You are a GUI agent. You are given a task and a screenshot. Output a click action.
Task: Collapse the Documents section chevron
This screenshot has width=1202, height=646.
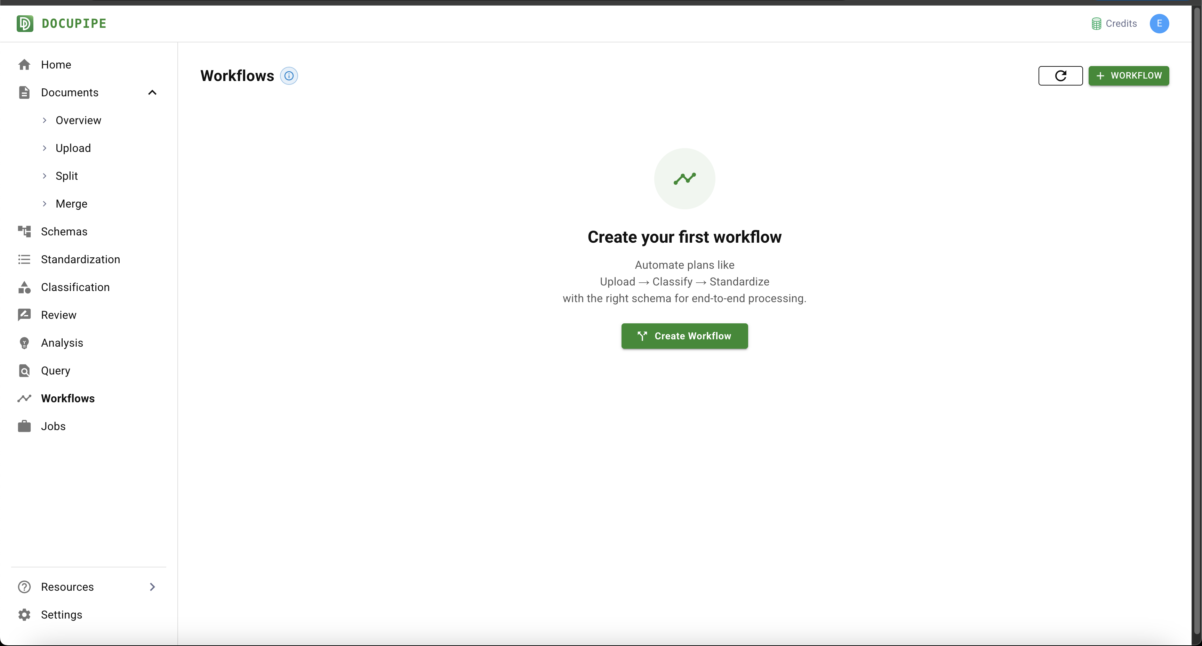(x=152, y=92)
